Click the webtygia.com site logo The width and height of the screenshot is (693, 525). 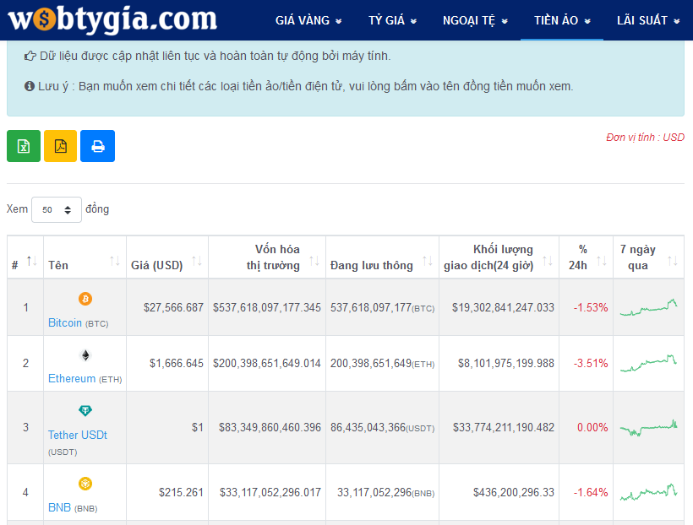(x=112, y=19)
